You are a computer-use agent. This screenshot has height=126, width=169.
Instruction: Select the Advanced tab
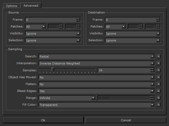tap(31, 6)
